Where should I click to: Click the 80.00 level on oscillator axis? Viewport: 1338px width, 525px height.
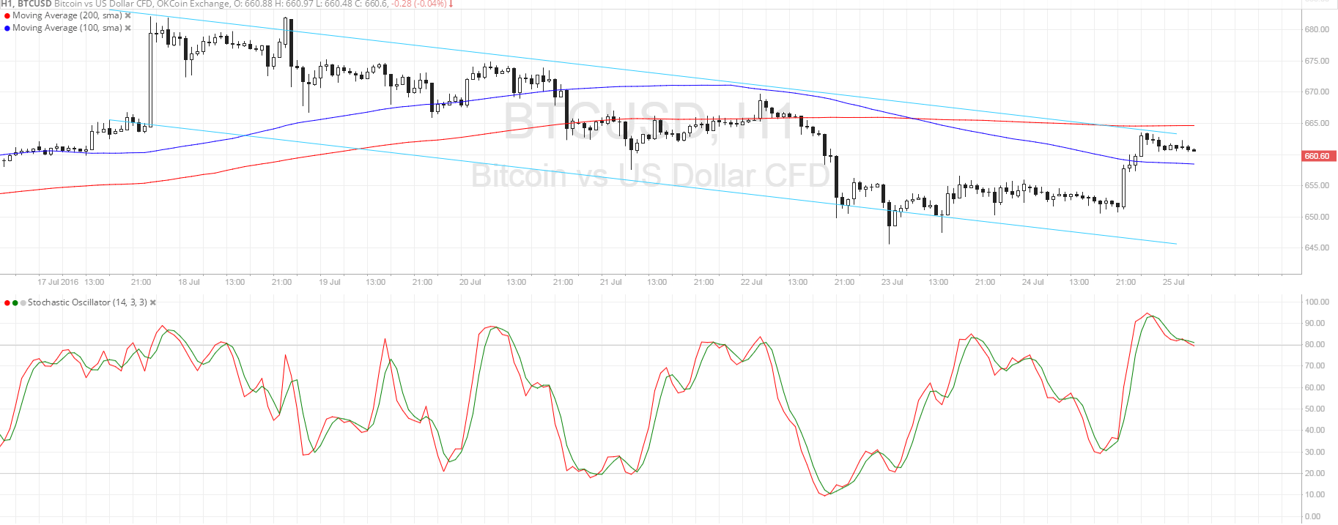(x=1317, y=344)
